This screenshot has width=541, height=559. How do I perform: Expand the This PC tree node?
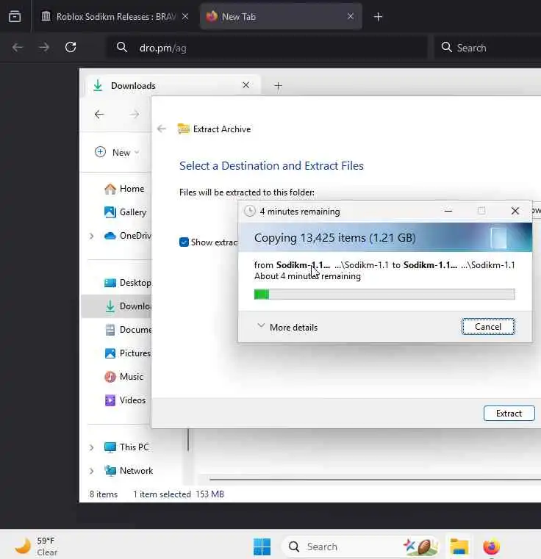pyautogui.click(x=92, y=447)
